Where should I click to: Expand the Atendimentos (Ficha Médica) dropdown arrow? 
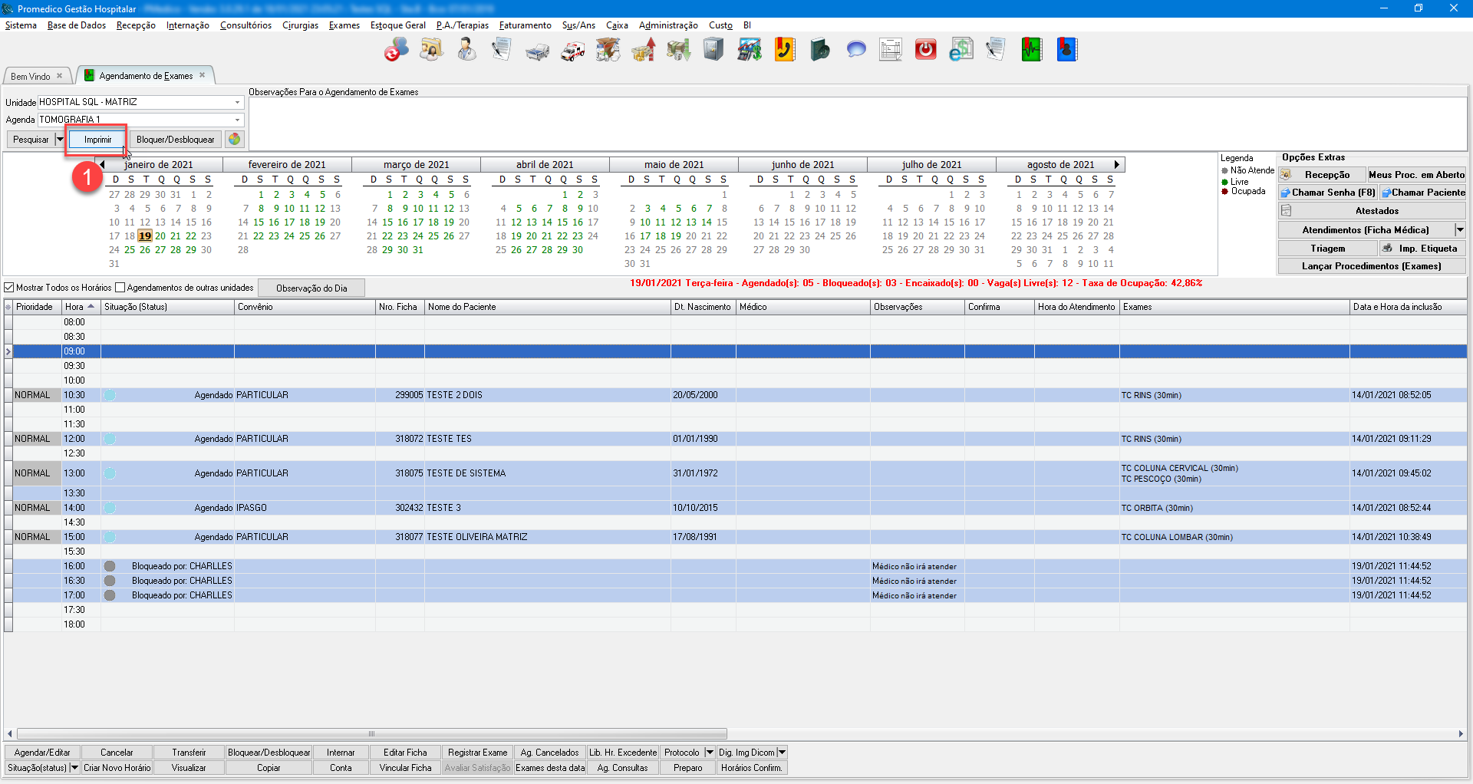[1460, 229]
